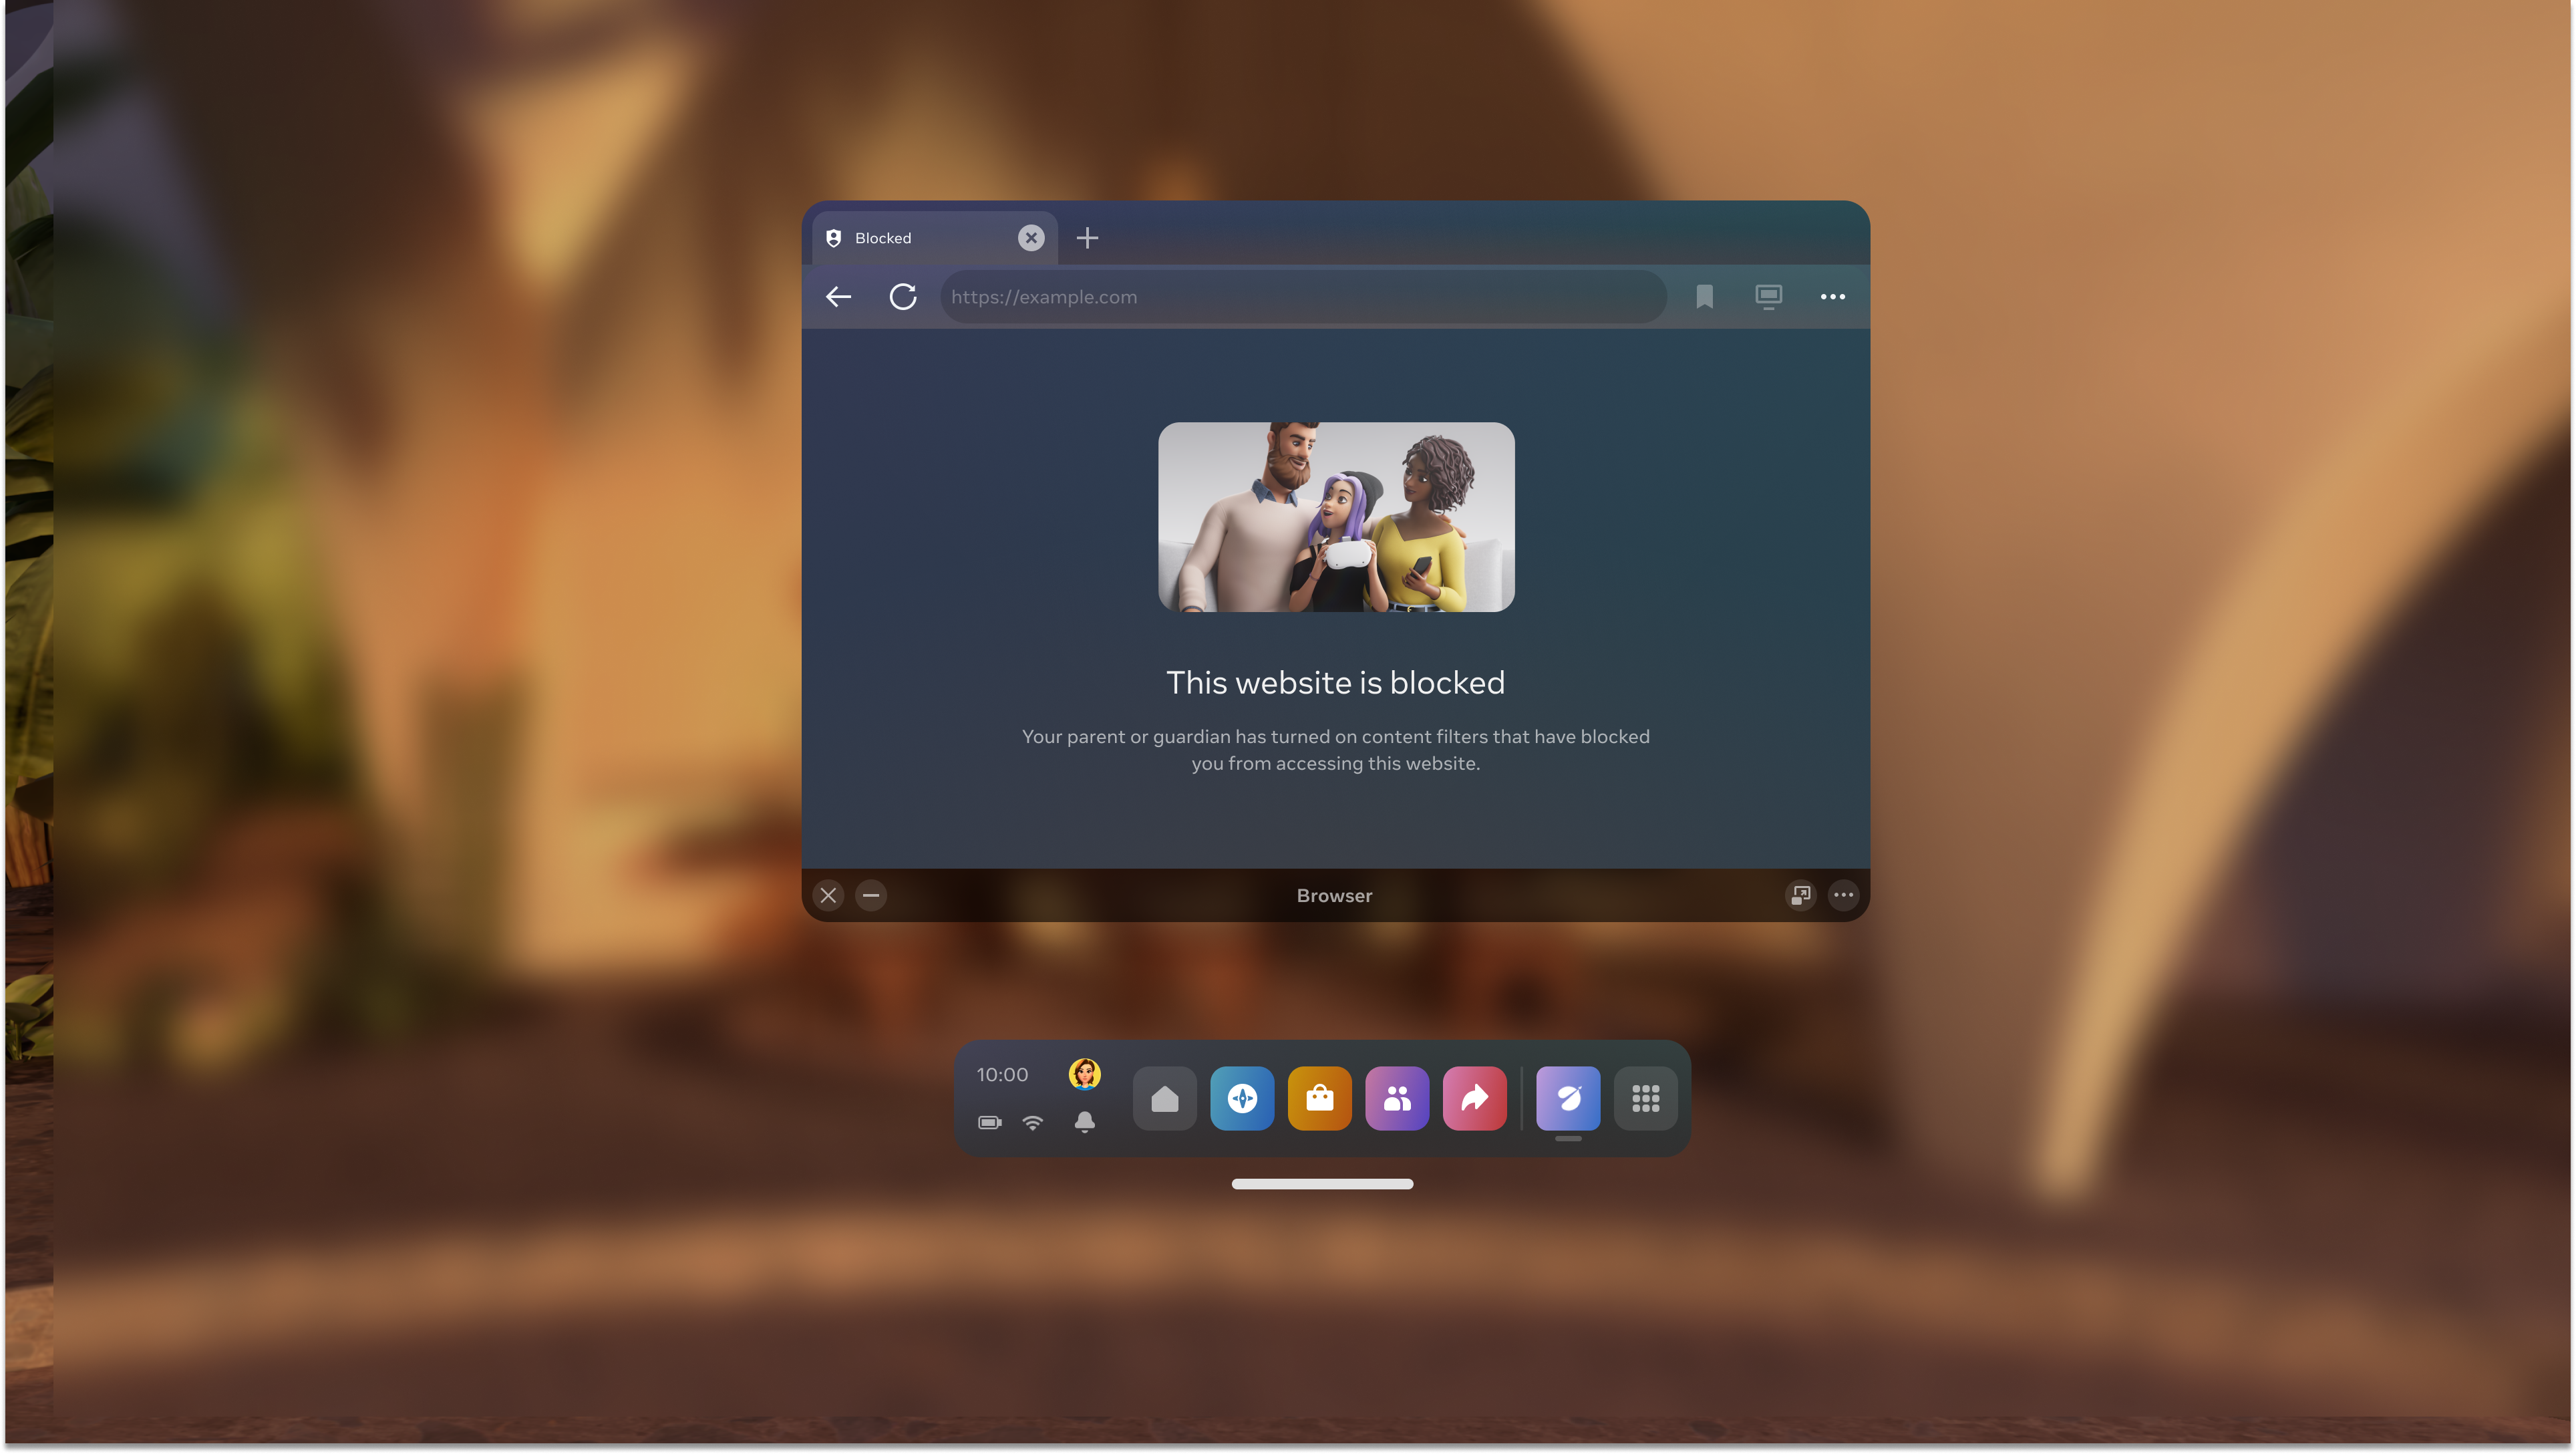
Task: Open the Sharing arrow app
Action: (1474, 1099)
